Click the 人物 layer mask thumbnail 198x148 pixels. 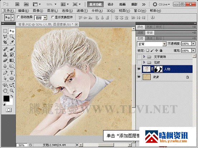click(x=158, y=69)
